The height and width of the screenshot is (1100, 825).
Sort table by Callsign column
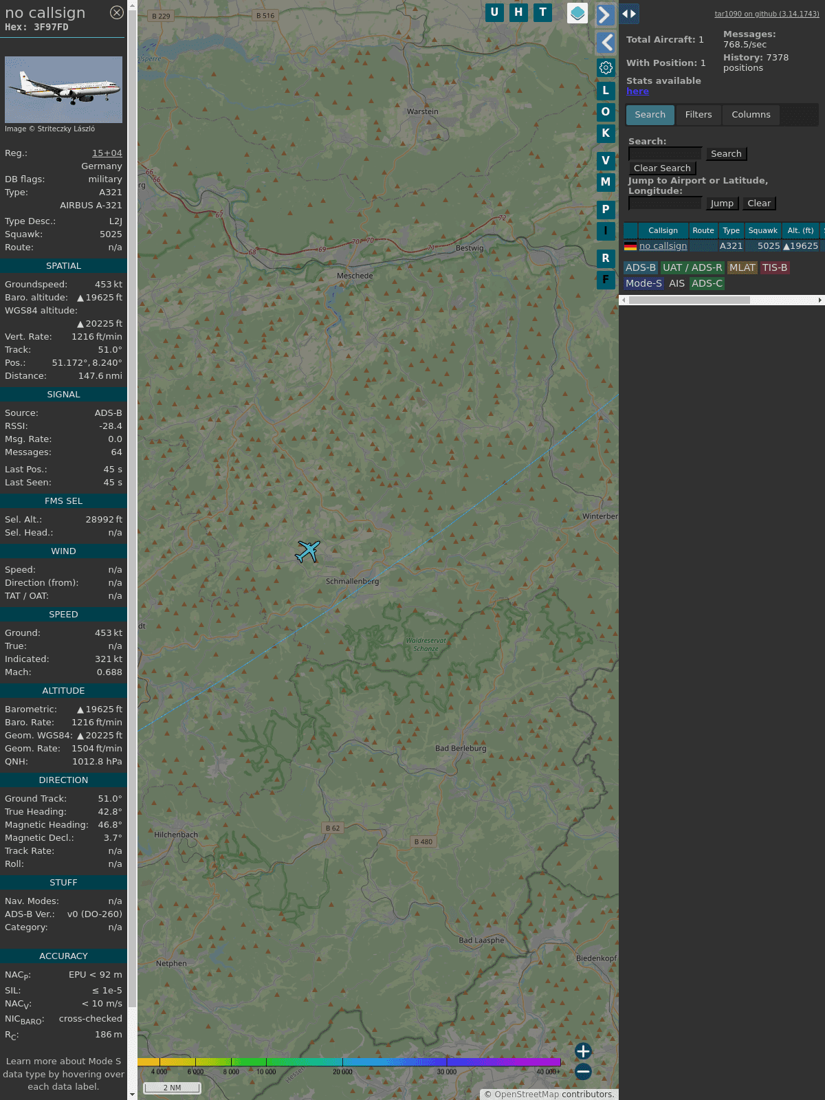[663, 230]
